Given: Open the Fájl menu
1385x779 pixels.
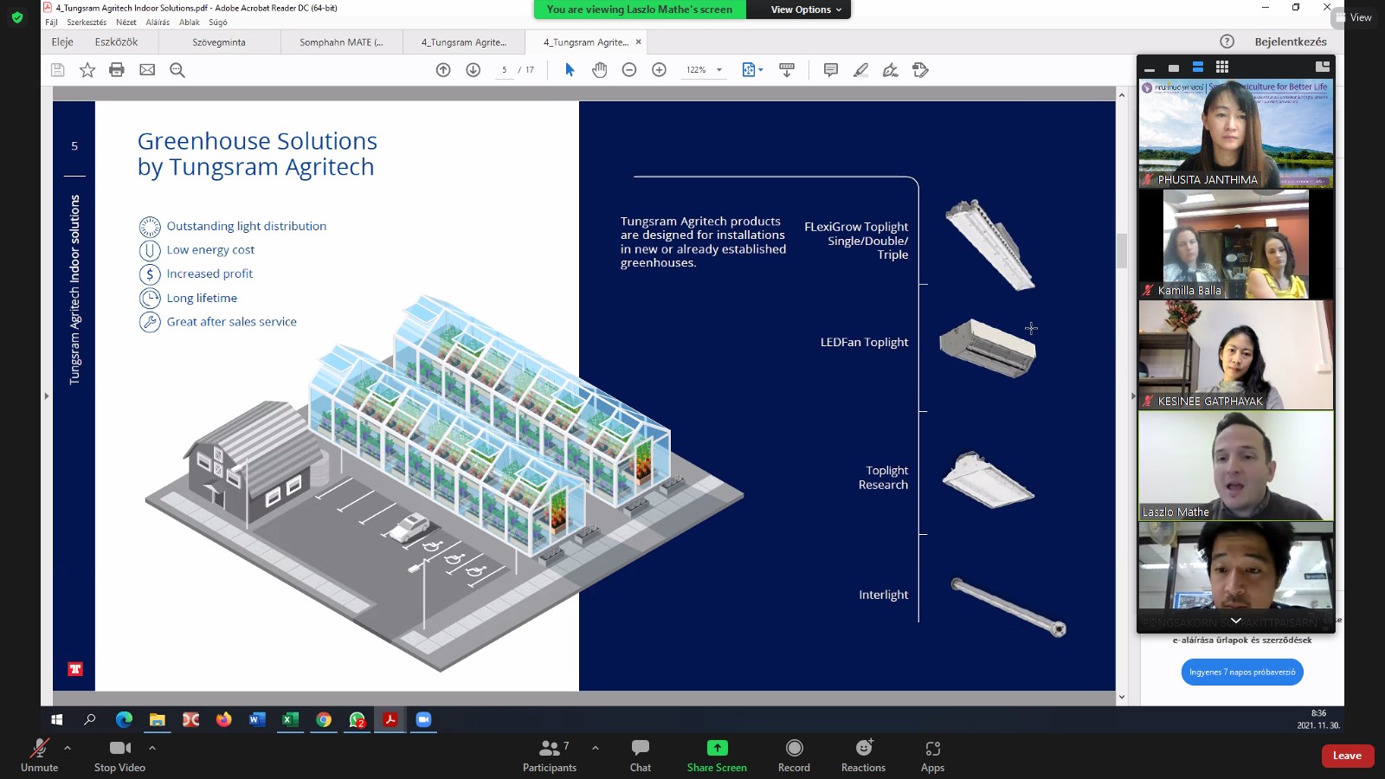Looking at the screenshot, I should click(51, 23).
